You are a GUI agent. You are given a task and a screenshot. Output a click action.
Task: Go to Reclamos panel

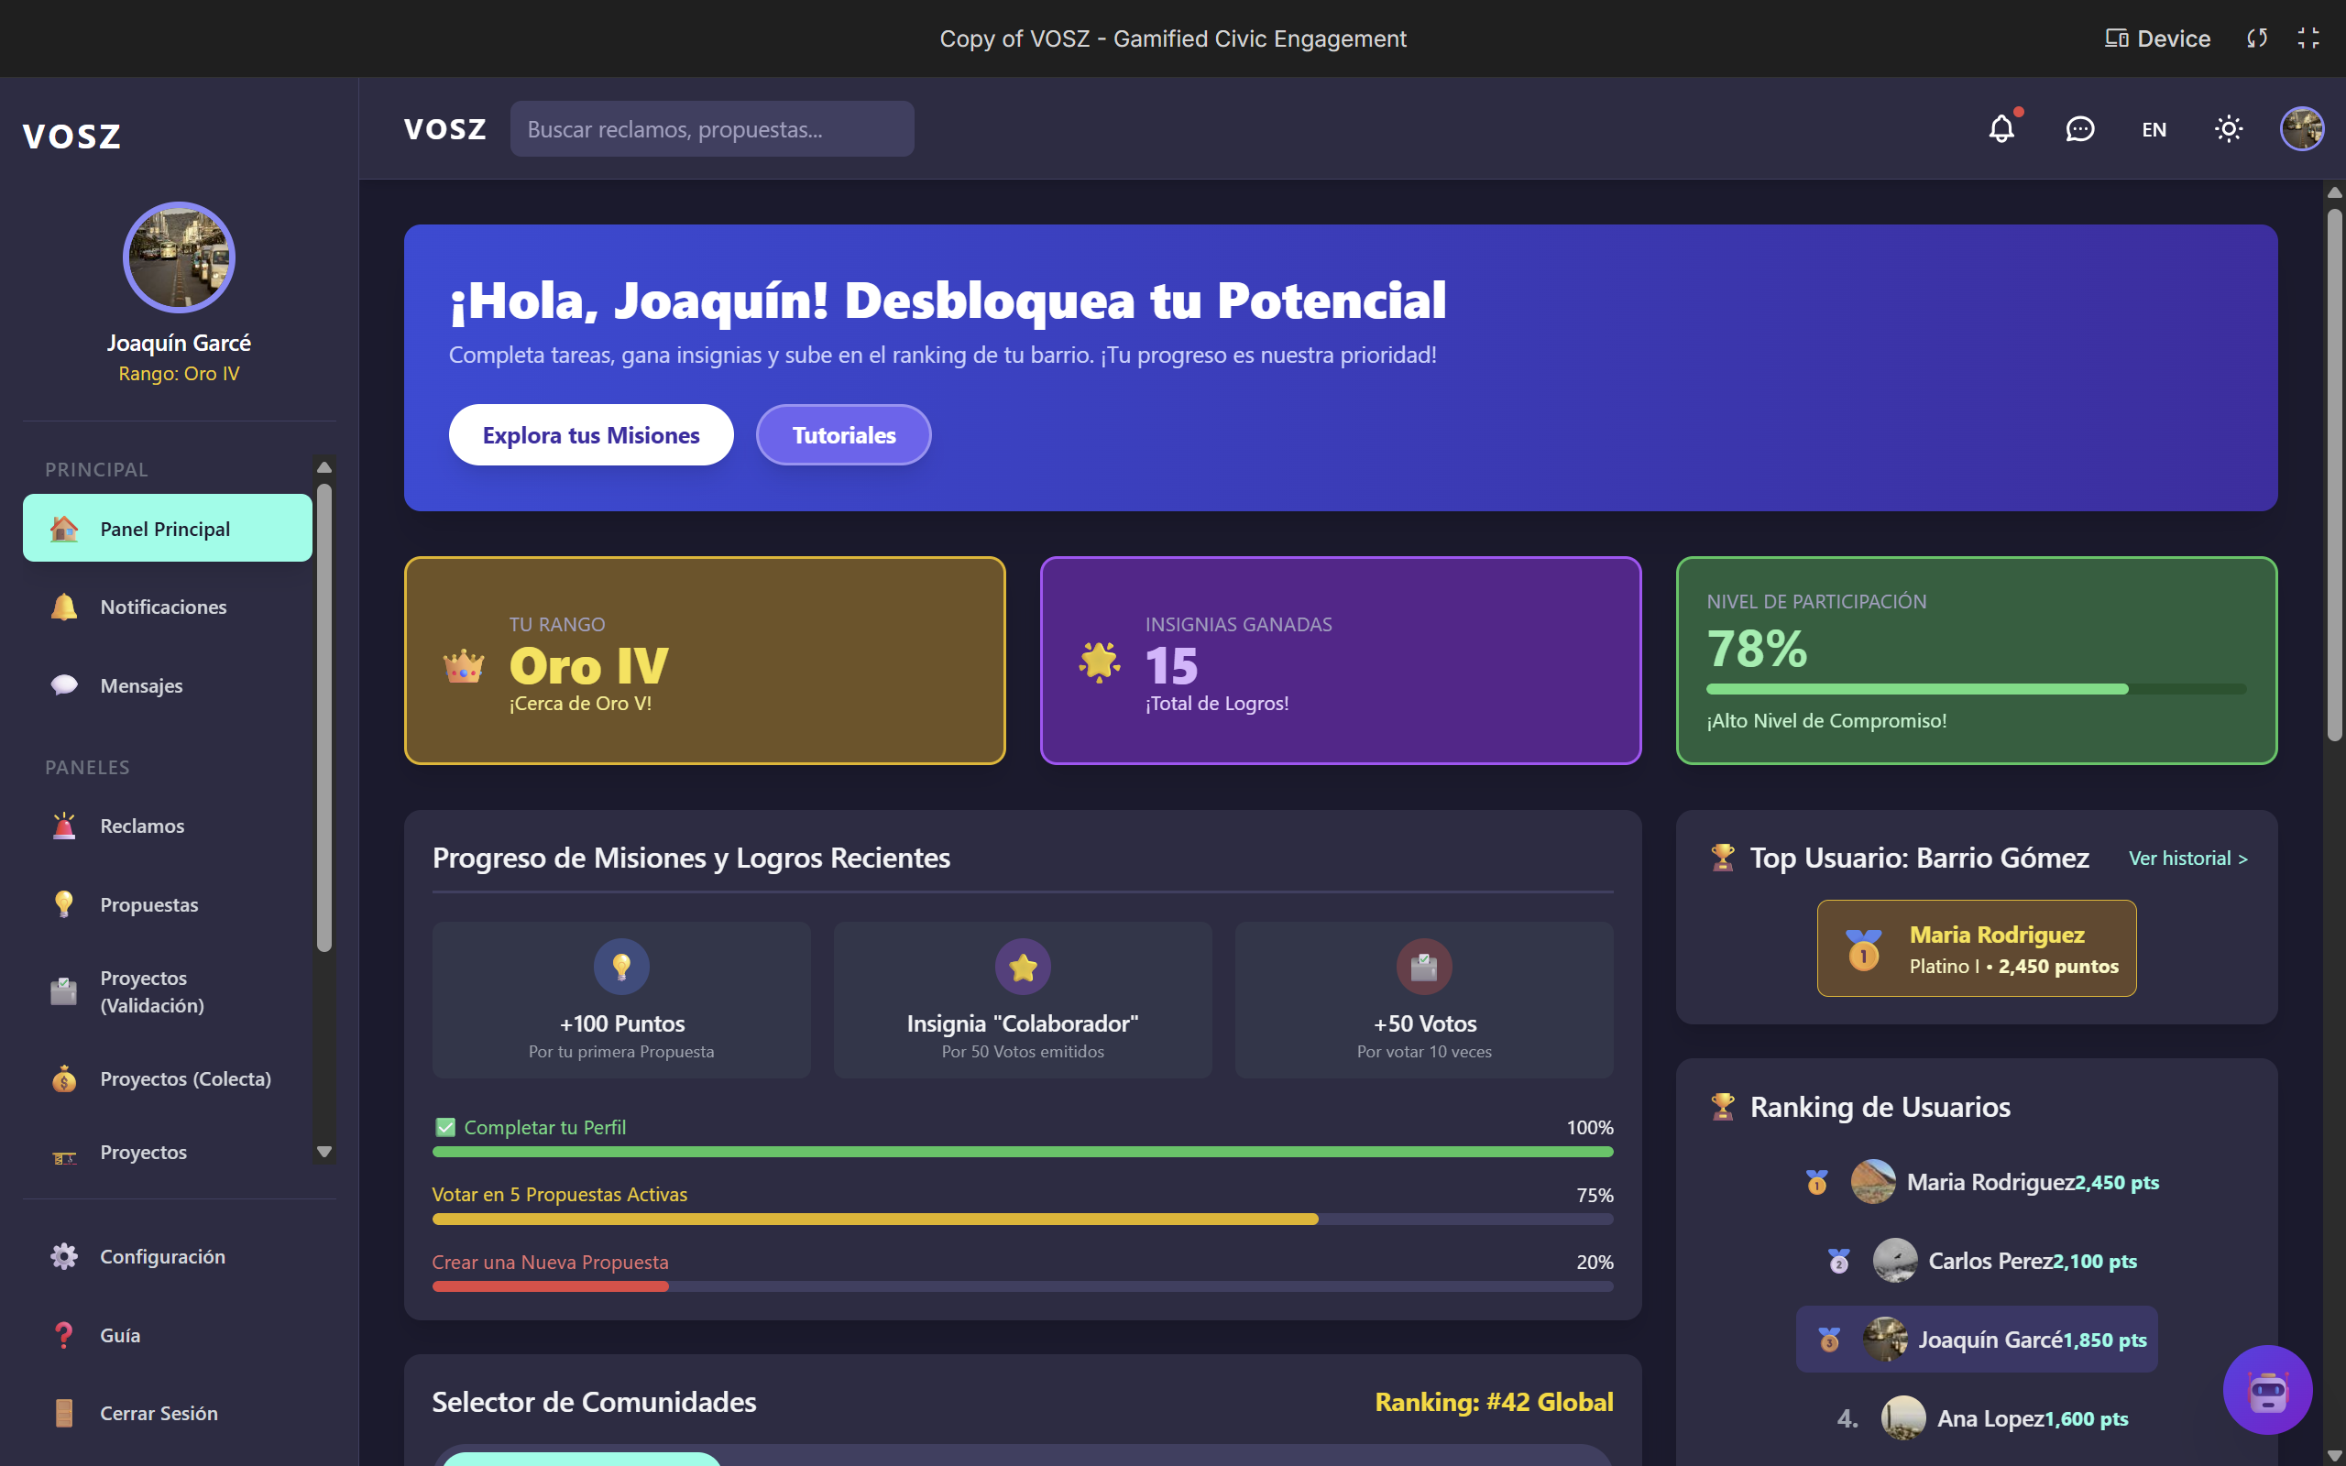point(168,826)
